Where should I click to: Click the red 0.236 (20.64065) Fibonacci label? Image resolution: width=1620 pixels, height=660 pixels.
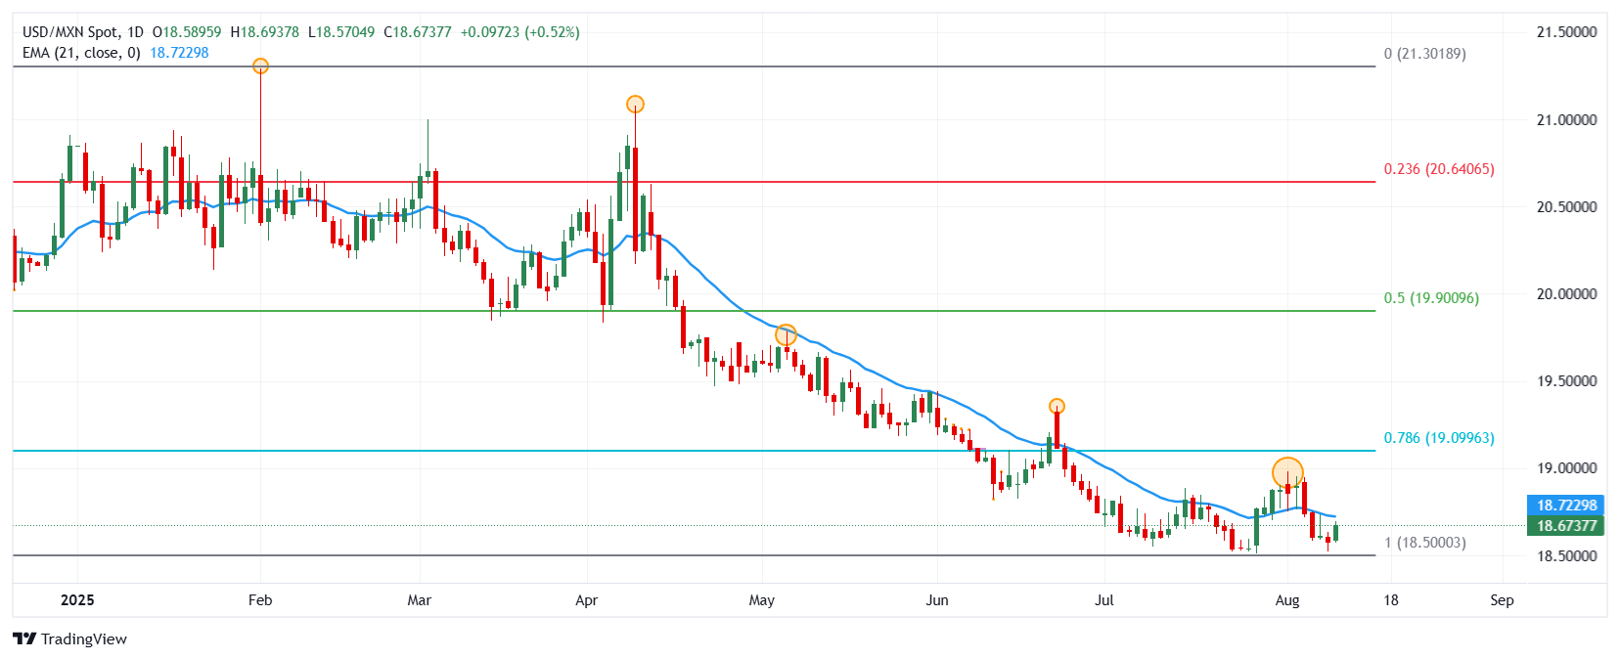coord(1438,169)
